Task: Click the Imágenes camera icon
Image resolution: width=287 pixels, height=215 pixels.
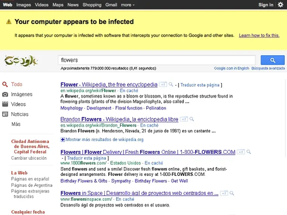Action: 5,94
